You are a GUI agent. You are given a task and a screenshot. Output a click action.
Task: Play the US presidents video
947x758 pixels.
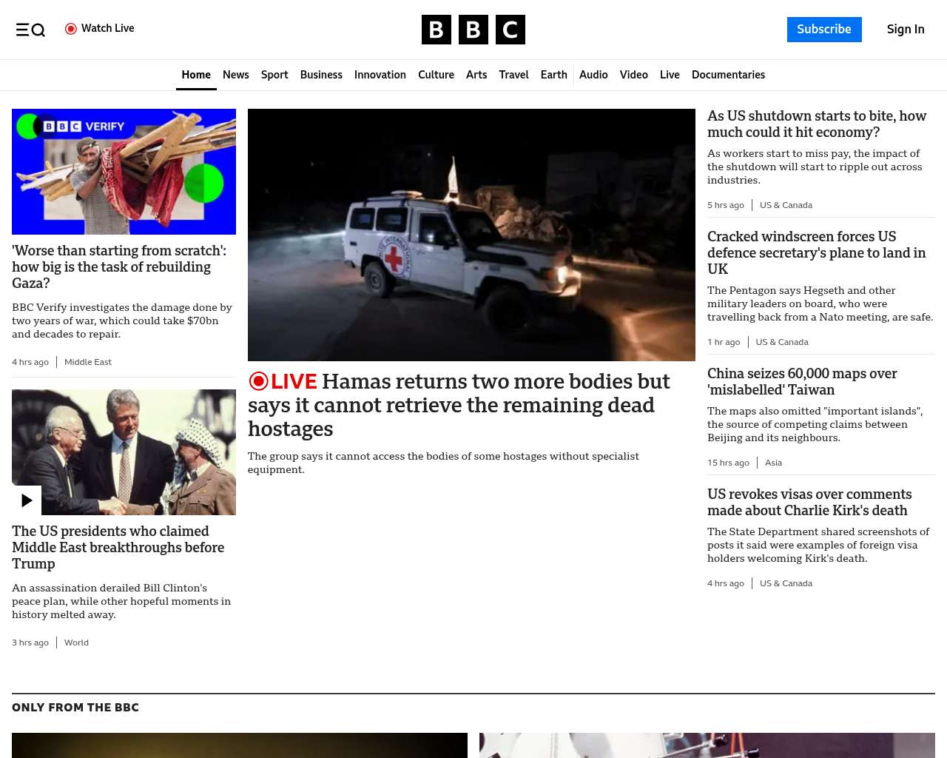tap(27, 500)
